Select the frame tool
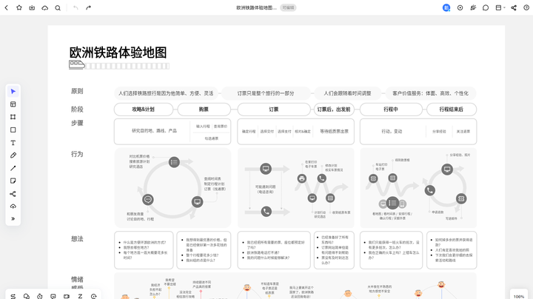The image size is (533, 299). pos(13,117)
